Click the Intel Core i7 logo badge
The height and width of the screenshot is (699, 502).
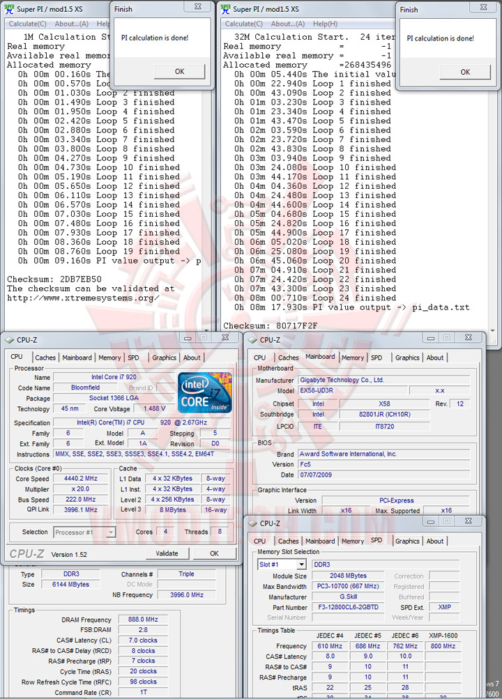point(204,393)
